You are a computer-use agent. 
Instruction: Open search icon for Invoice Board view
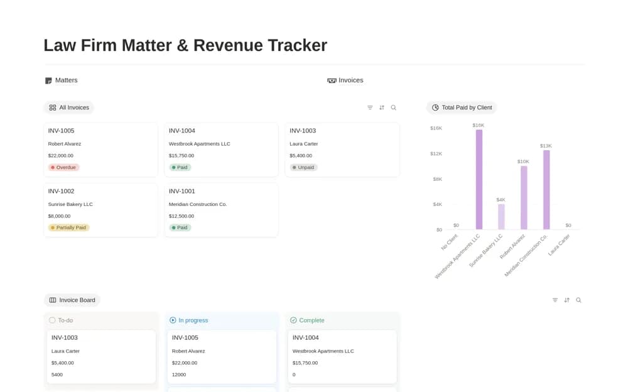coord(579,300)
